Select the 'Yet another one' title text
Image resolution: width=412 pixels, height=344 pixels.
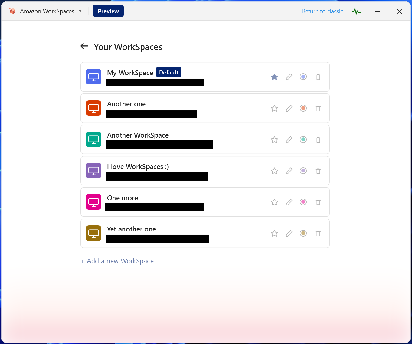(x=132, y=229)
